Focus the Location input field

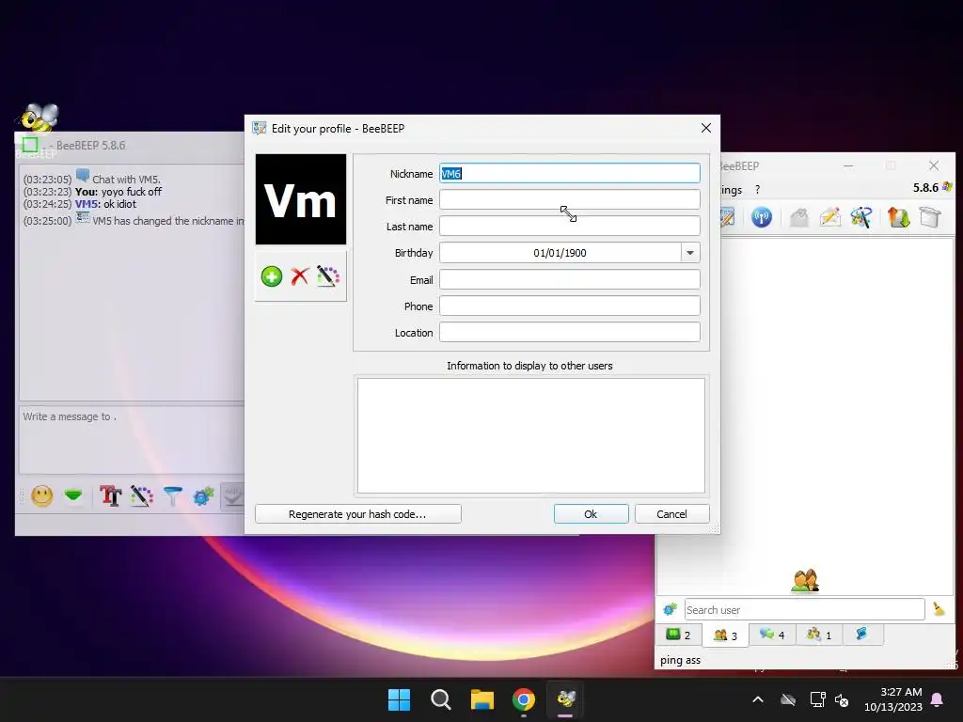569,332
